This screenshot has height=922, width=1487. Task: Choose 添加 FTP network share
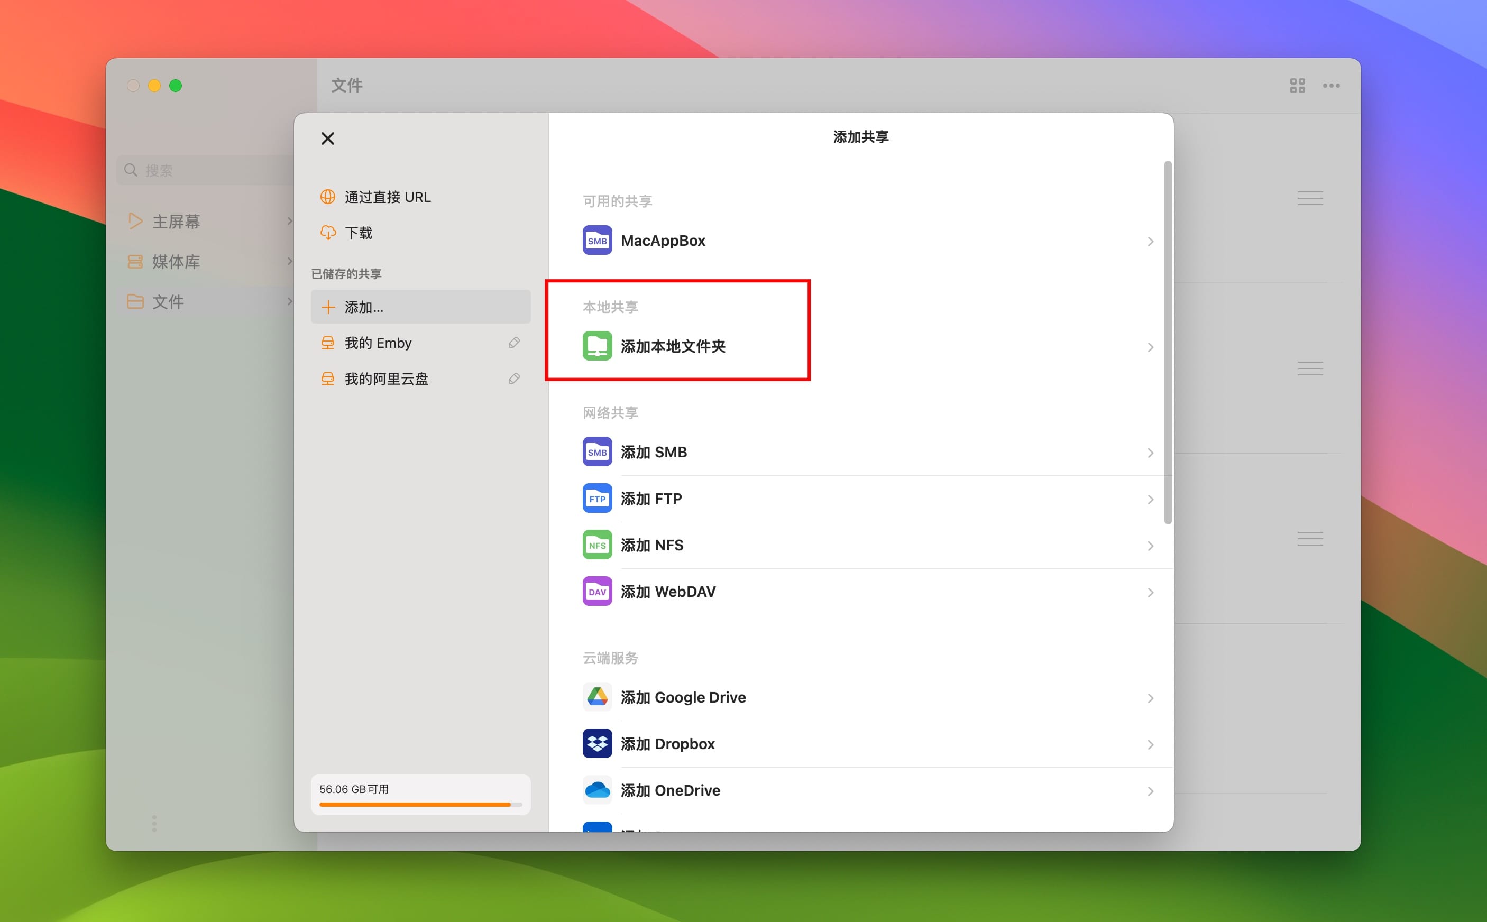[x=869, y=498]
